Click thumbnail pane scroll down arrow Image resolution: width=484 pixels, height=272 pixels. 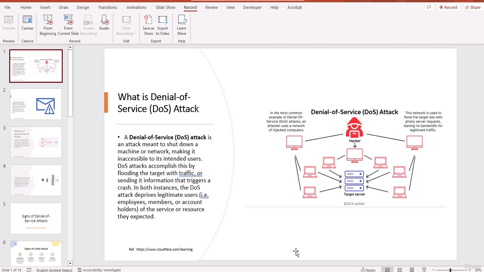coord(70,263)
